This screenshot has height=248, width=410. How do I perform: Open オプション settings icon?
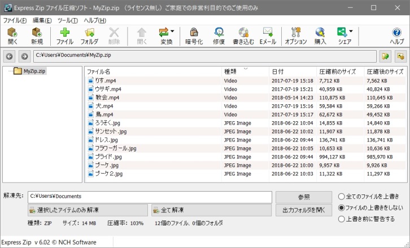[296, 36]
